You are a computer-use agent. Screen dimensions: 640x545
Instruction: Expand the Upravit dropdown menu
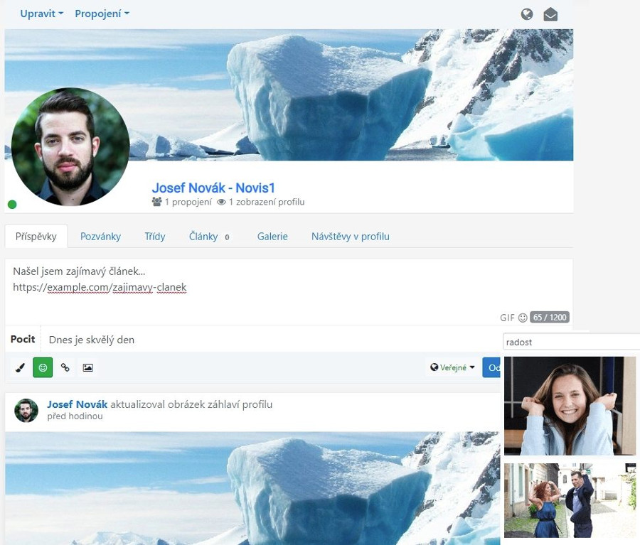[x=42, y=14]
